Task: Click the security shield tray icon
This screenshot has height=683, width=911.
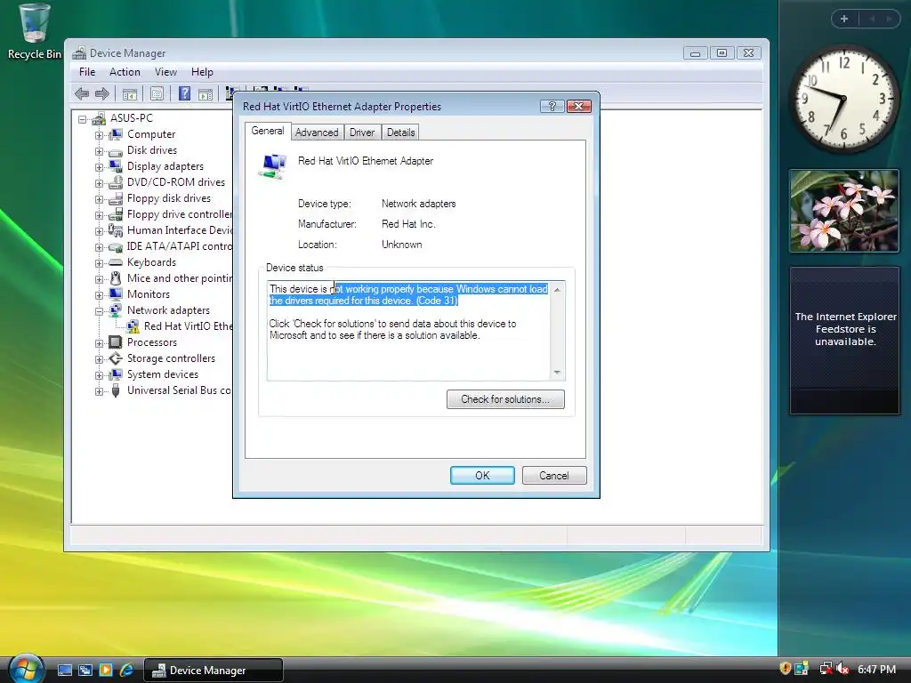Action: 785,669
